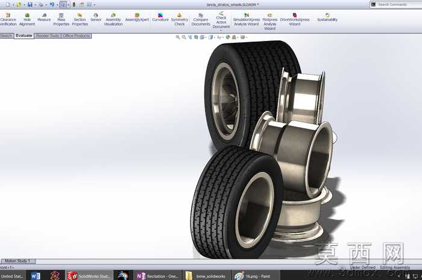
Task: Open the Motion Study 1 tab
Action: (17, 261)
